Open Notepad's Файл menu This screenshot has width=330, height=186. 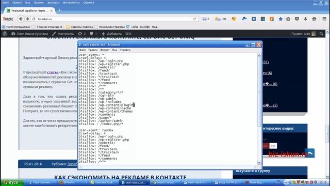coord(82,50)
